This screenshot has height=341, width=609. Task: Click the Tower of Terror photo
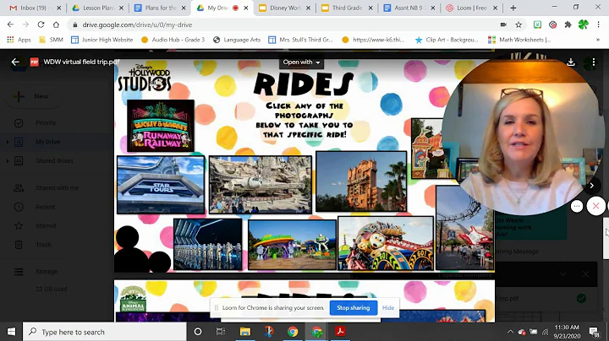361,181
